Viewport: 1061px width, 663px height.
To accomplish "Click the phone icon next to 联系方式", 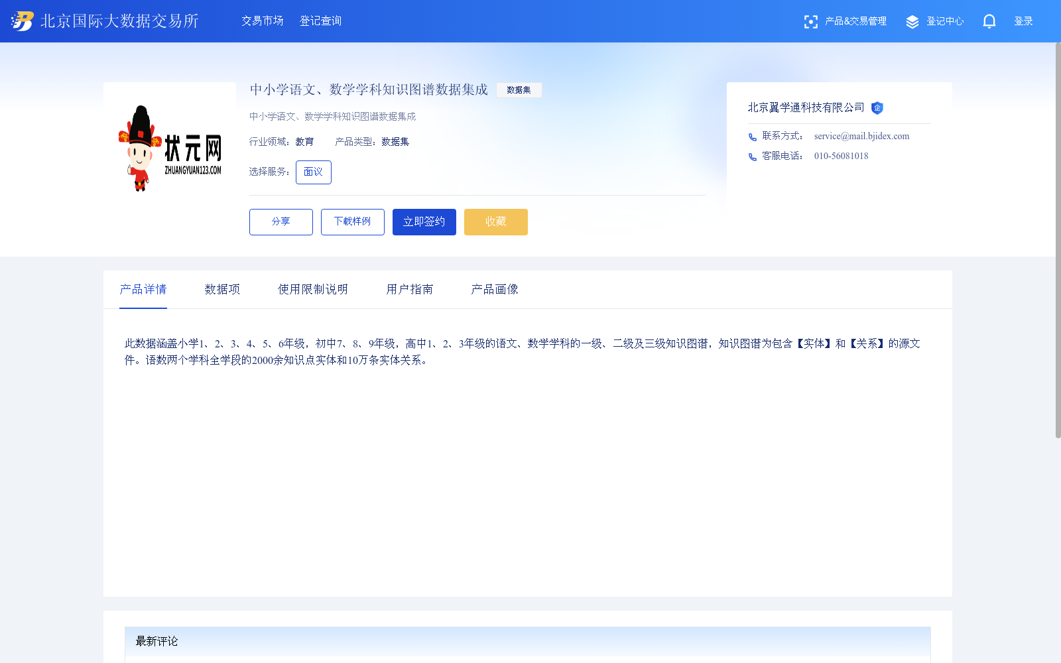I will click(752, 137).
